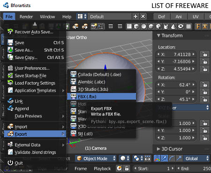
Task: Click the render animation clapper icon
Action: click(101, 27)
